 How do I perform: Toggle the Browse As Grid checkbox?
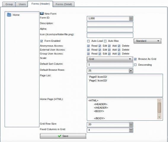coord(135,59)
